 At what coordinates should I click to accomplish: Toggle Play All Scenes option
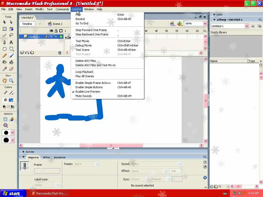coord(85,76)
